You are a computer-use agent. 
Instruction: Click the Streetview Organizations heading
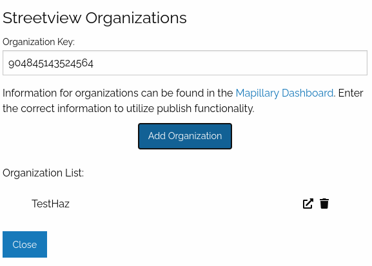point(95,18)
